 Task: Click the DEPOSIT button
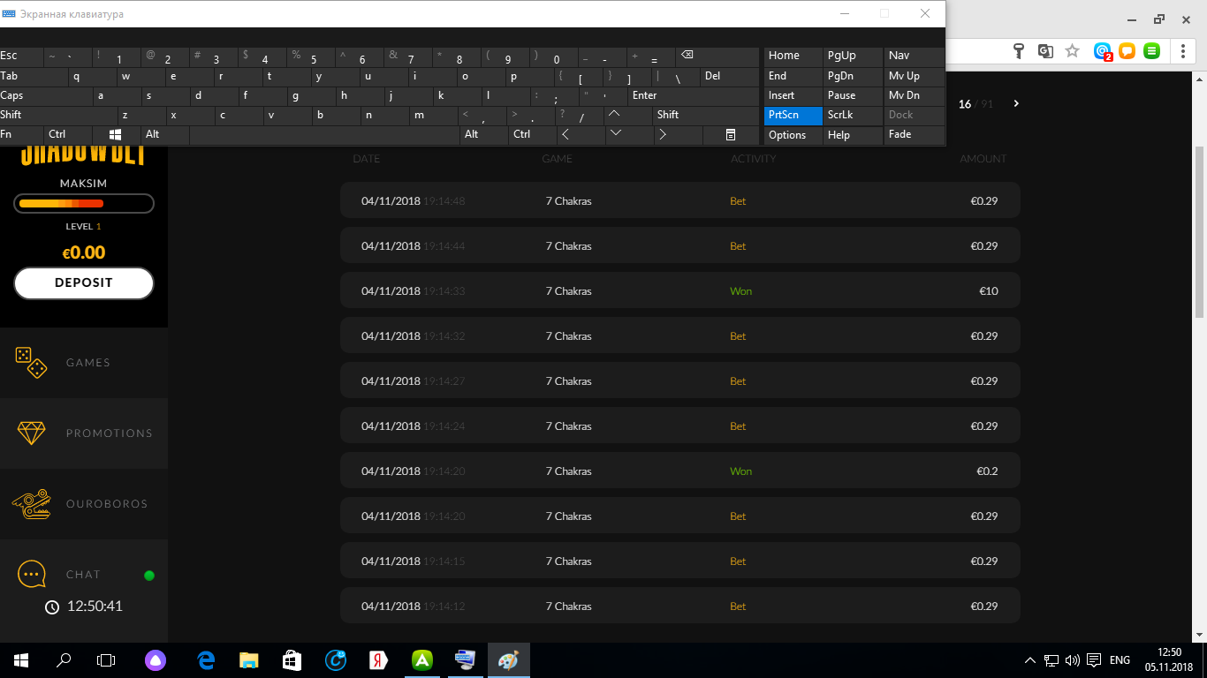pos(84,283)
